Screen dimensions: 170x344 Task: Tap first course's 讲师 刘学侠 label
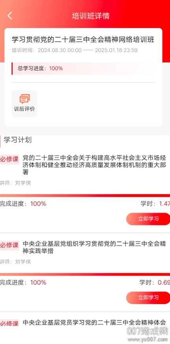coord(15,183)
